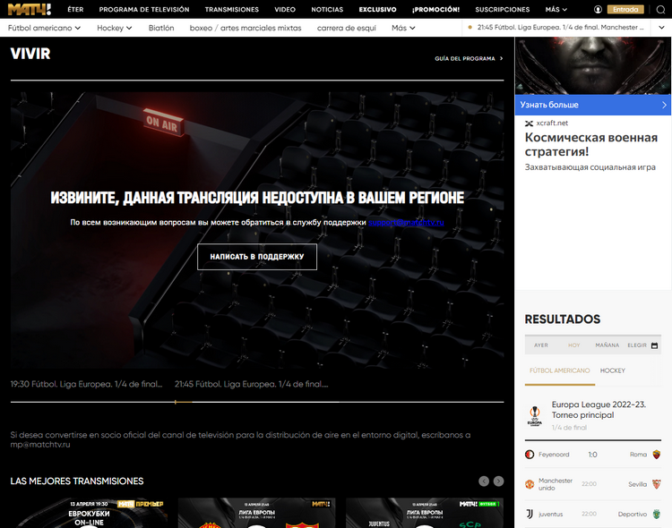Click the Roma club crest
This screenshot has width=672, height=528.
coord(656,455)
